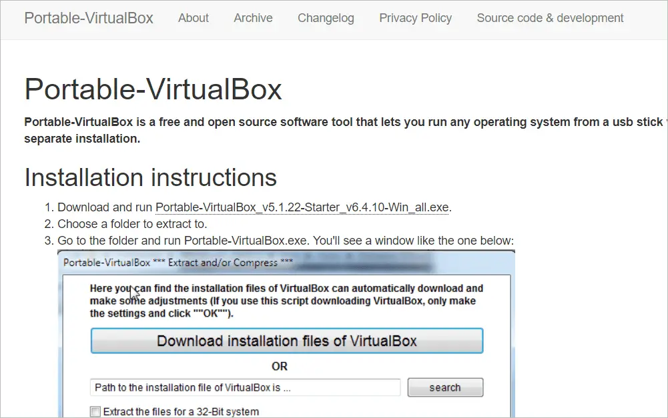Click 'Choose a folder to extract to.' step
Viewport: 668px width, 418px height.
pos(132,224)
